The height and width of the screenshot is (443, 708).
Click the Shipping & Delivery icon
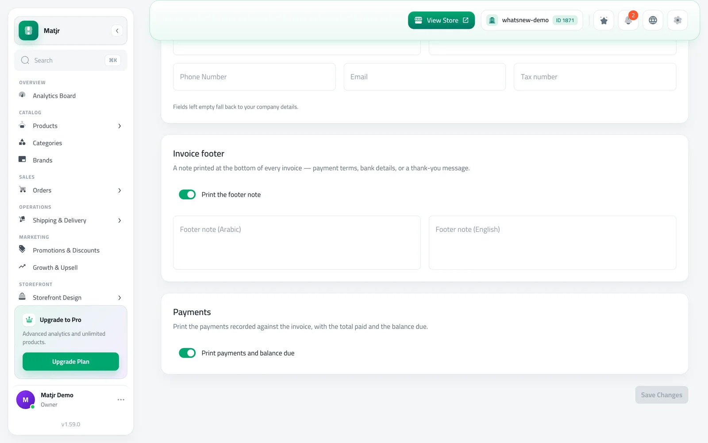[x=22, y=219]
